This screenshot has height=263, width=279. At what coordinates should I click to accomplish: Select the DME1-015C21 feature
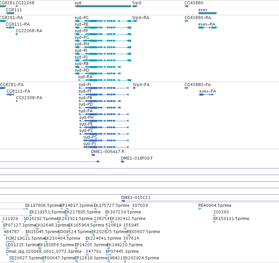[x=200, y=201]
